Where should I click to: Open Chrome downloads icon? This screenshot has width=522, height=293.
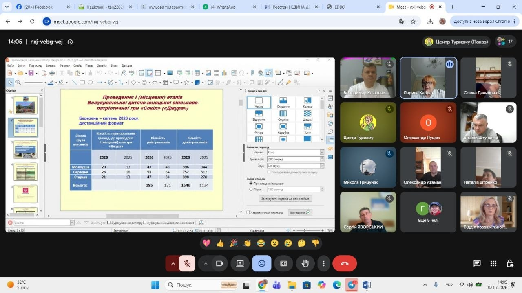[430, 22]
